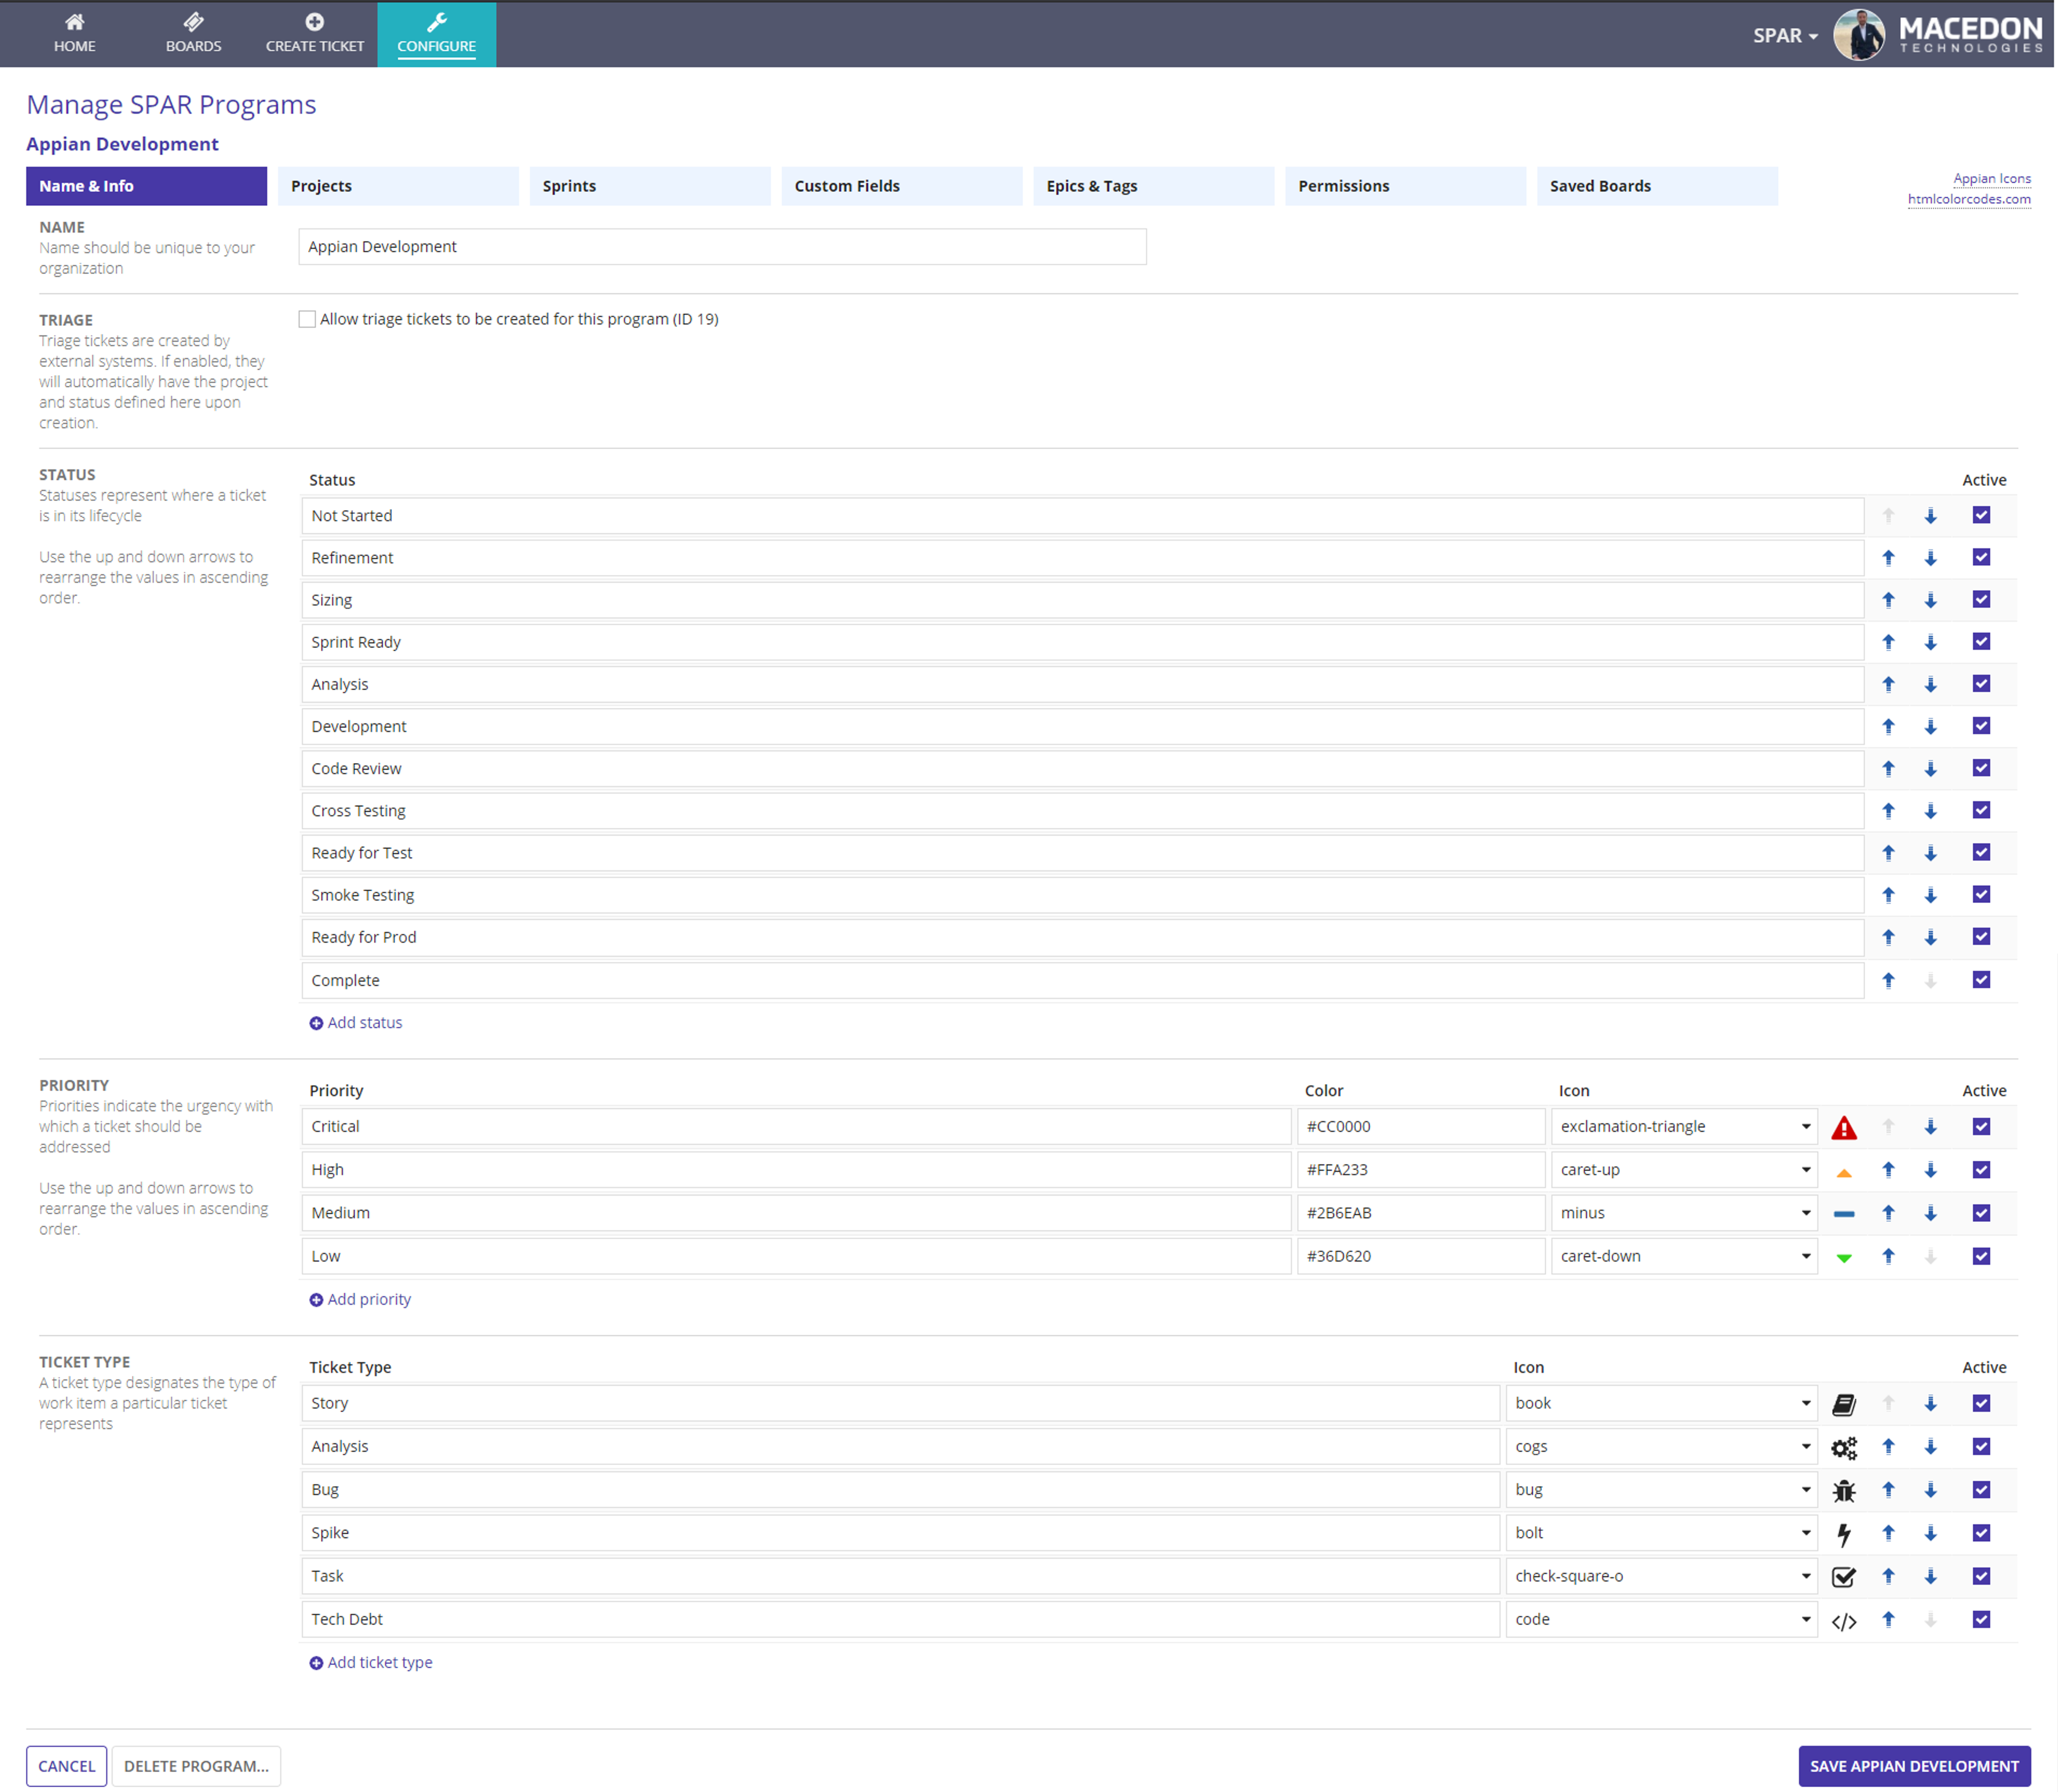Uncheck Active for Refinement status
Image resolution: width=2058 pixels, height=1792 pixels.
1981,557
